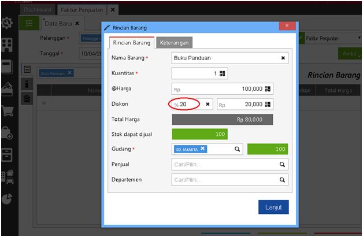Close the Faktur Penjualan tab
363x237 pixels.
coord(113,10)
